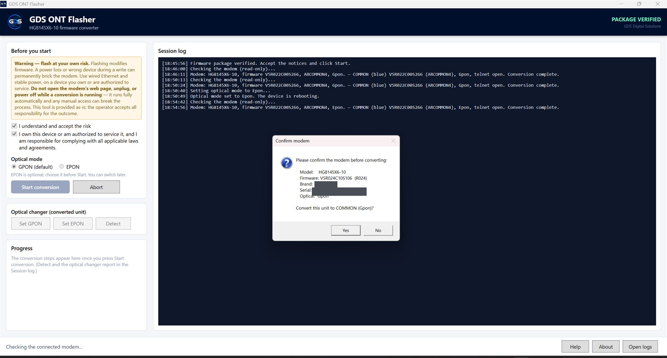Click the 18:46:00 'Checking the modem' log line
667x358 pixels.
tap(219, 69)
